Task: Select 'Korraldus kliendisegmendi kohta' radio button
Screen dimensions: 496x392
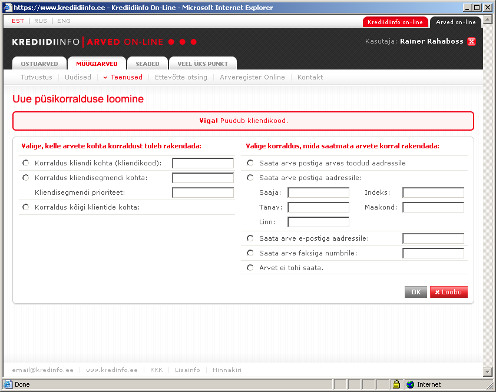Action: pyautogui.click(x=25, y=178)
